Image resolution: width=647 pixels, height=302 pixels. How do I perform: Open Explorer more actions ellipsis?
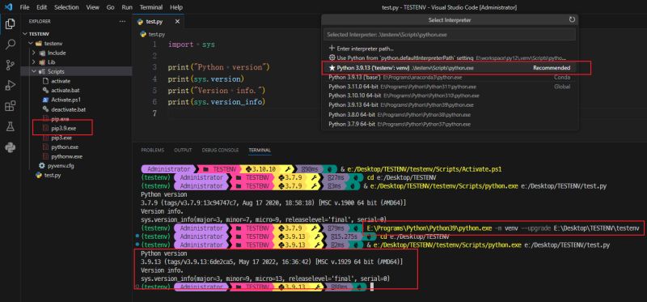122,21
